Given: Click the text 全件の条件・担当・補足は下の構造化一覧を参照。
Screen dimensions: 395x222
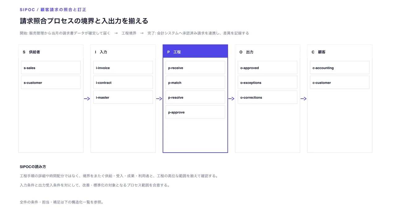Looking at the screenshot, I should point(62,202).
